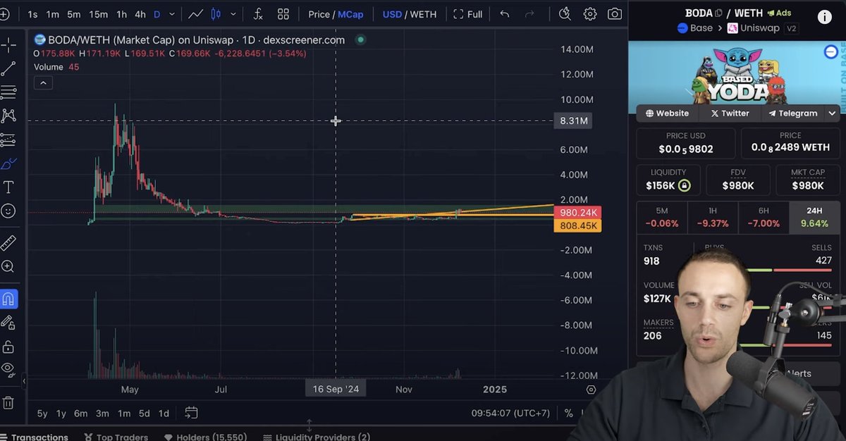Screen dimensions: 846x441
Task: Select the crosshair cursor tool
Action: [8, 46]
